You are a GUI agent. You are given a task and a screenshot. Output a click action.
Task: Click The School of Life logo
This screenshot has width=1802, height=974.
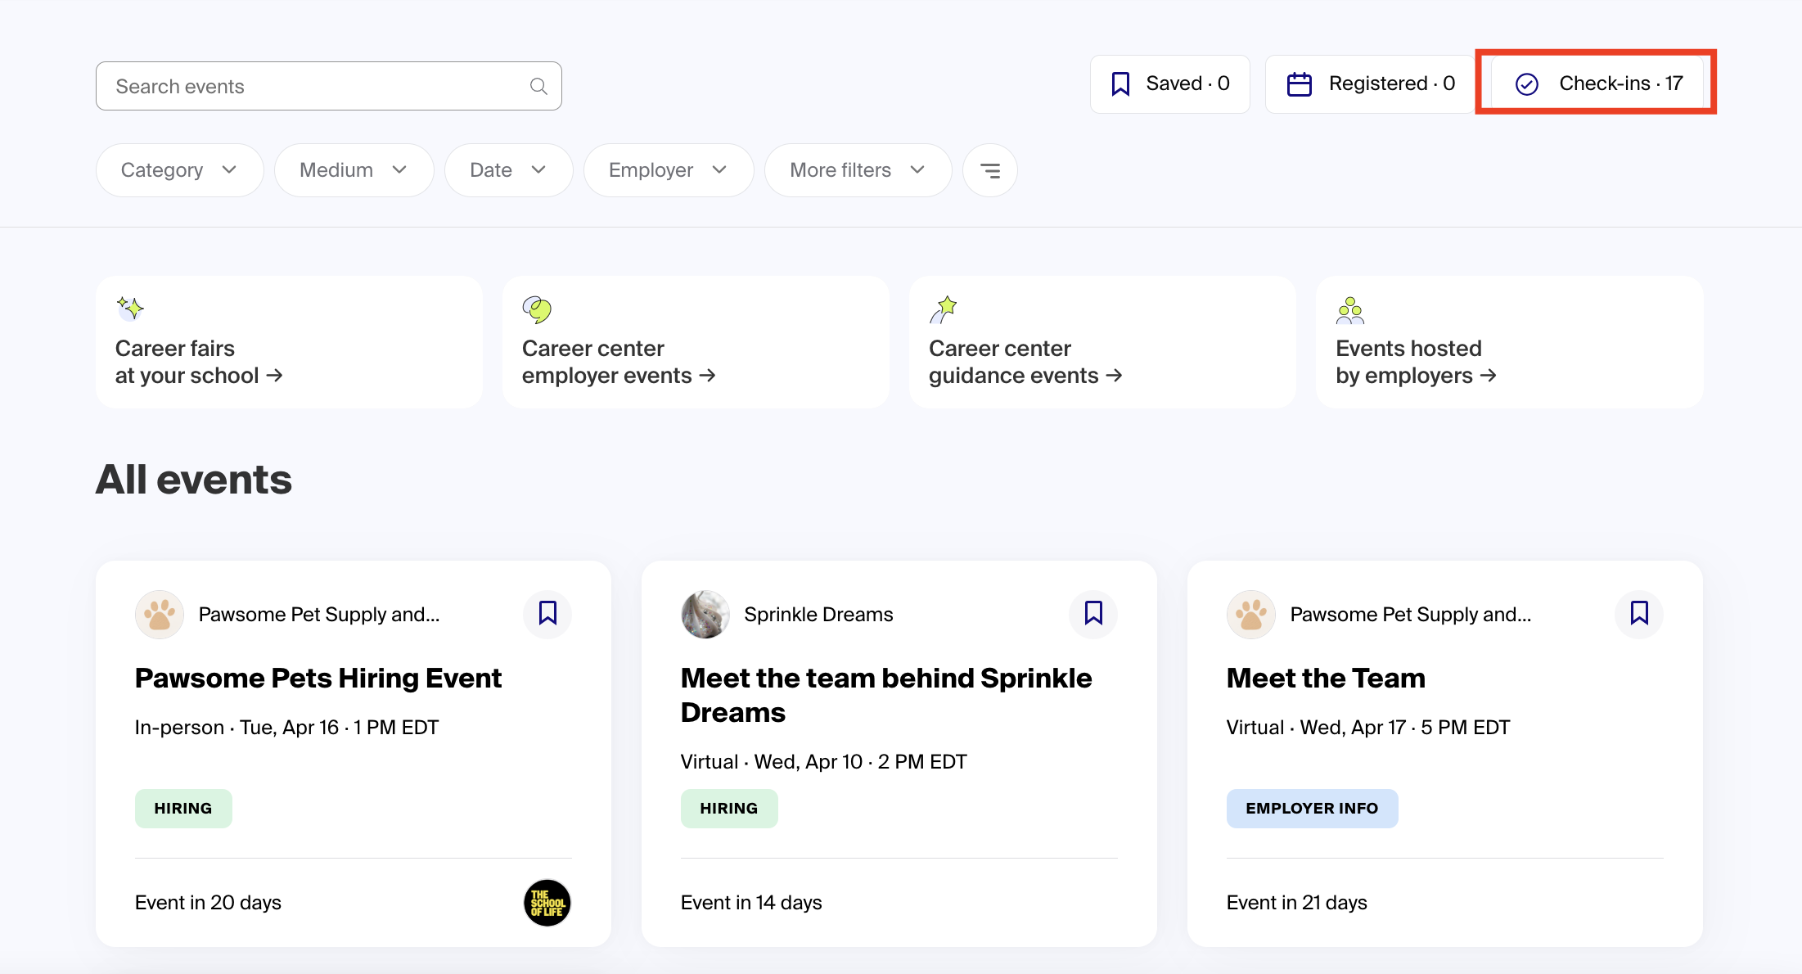click(x=547, y=903)
